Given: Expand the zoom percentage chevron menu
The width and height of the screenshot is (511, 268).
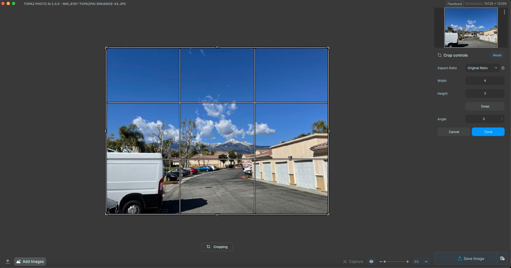Looking at the screenshot, I should (426, 262).
